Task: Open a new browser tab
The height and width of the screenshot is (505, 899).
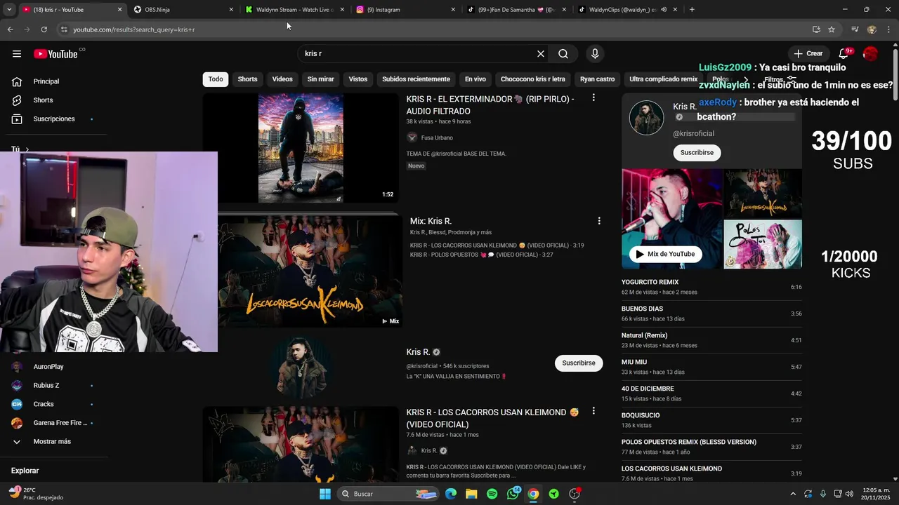Action: [692, 10]
